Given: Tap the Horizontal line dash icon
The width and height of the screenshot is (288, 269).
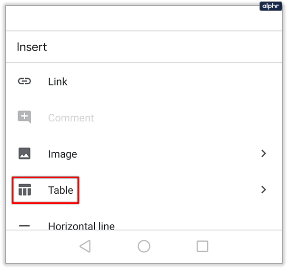Looking at the screenshot, I should tap(24, 226).
